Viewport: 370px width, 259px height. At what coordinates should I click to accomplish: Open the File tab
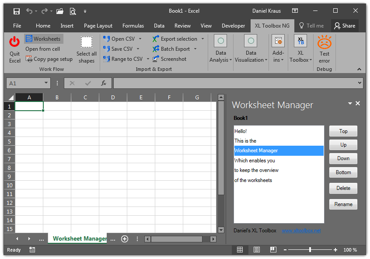tap(17, 26)
